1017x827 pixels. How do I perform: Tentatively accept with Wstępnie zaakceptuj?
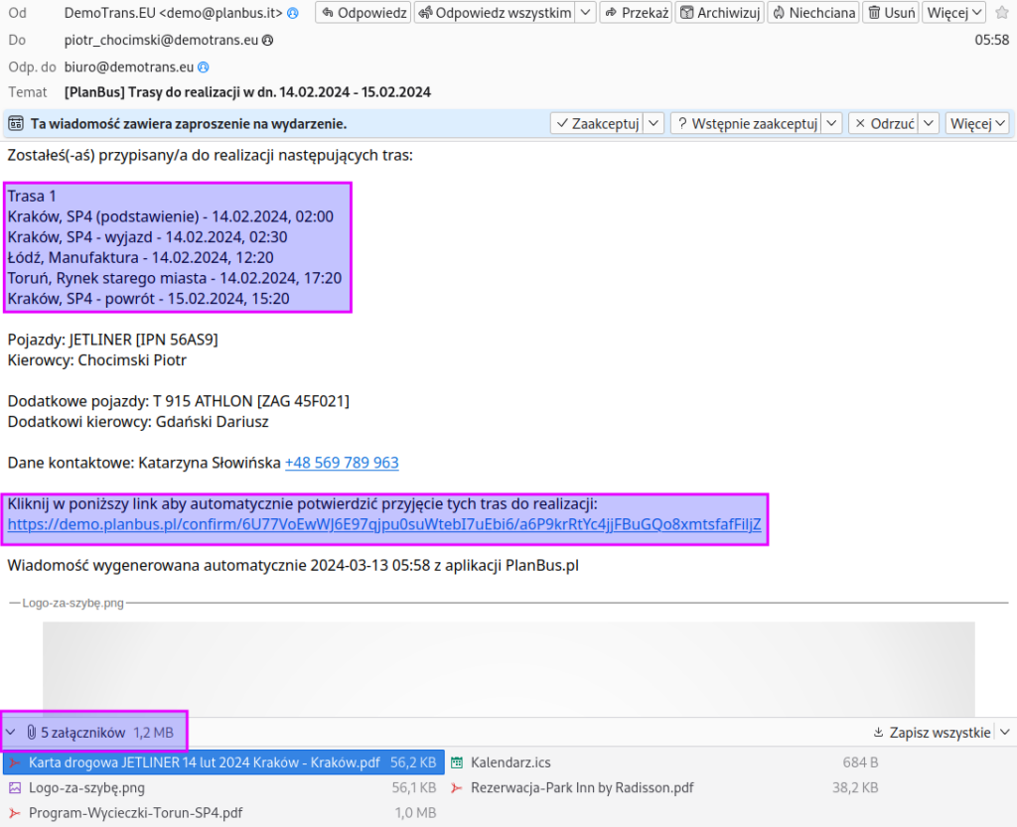tap(747, 124)
